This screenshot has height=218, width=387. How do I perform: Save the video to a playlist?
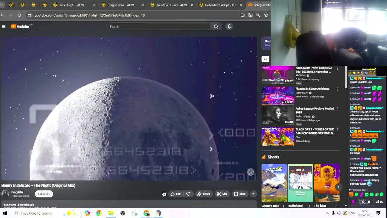pyautogui.click(x=240, y=194)
